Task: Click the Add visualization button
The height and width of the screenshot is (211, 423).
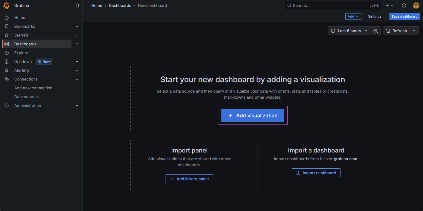Action: [x=252, y=116]
